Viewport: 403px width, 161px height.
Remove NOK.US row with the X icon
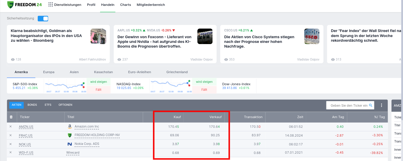click(x=11, y=144)
